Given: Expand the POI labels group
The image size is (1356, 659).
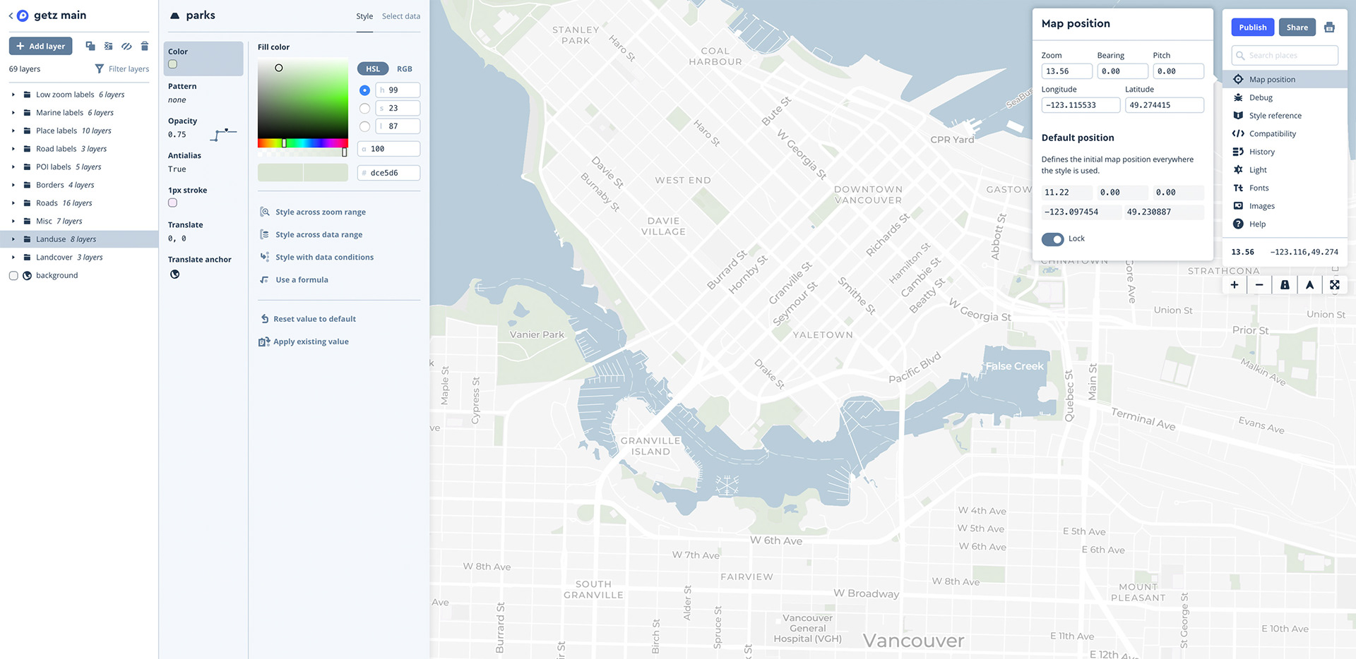Looking at the screenshot, I should (x=13, y=167).
